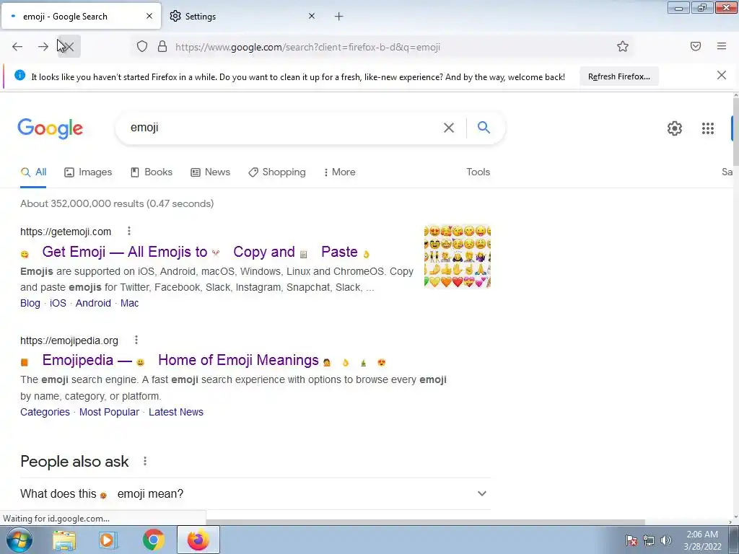Open options dots next to getemoji.com
739x554 pixels.
click(128, 231)
